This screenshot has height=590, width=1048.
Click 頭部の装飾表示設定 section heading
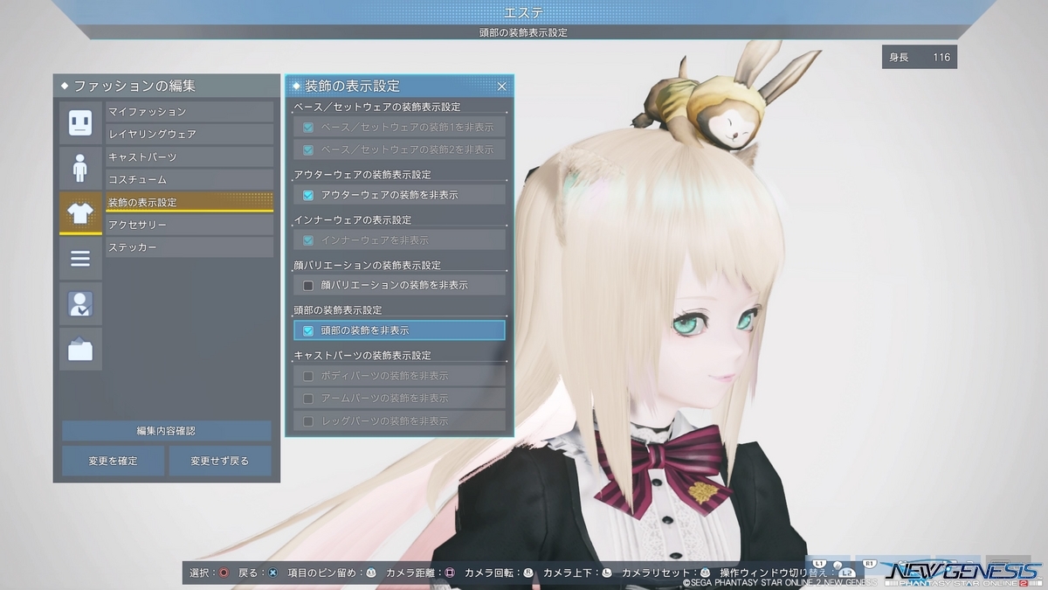[x=338, y=310]
